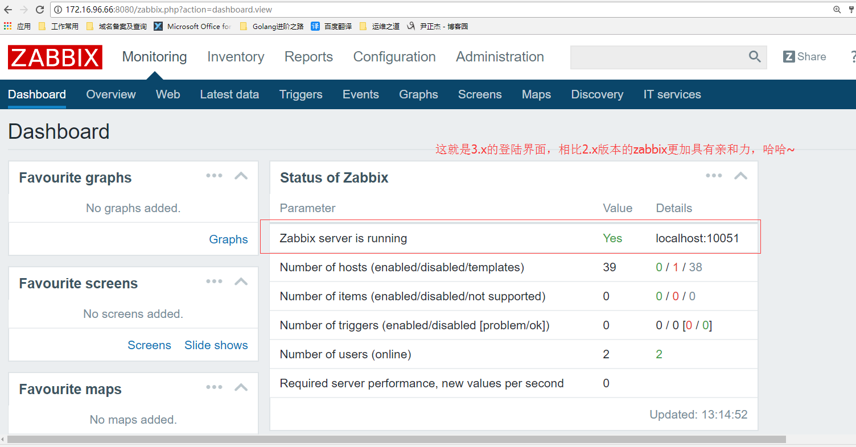
Task: Collapse the Status of Zabbix widget
Action: click(740, 176)
